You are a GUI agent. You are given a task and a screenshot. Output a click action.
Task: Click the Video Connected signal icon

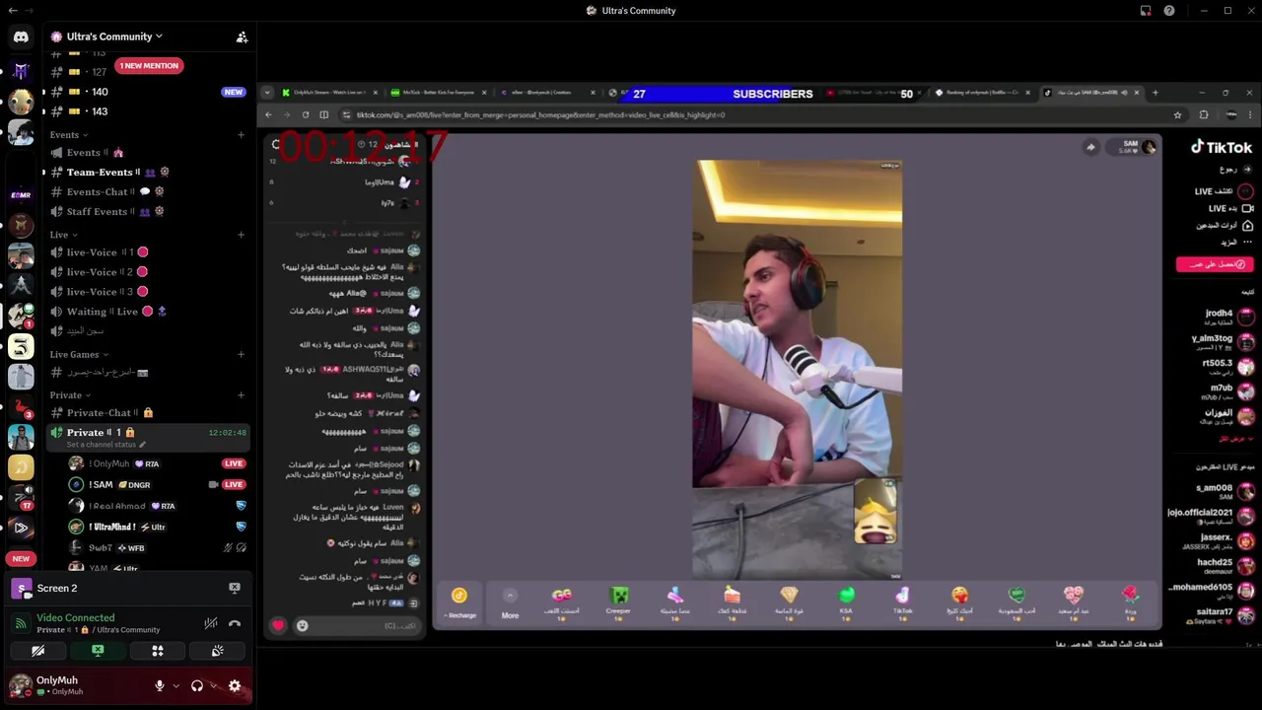21,623
